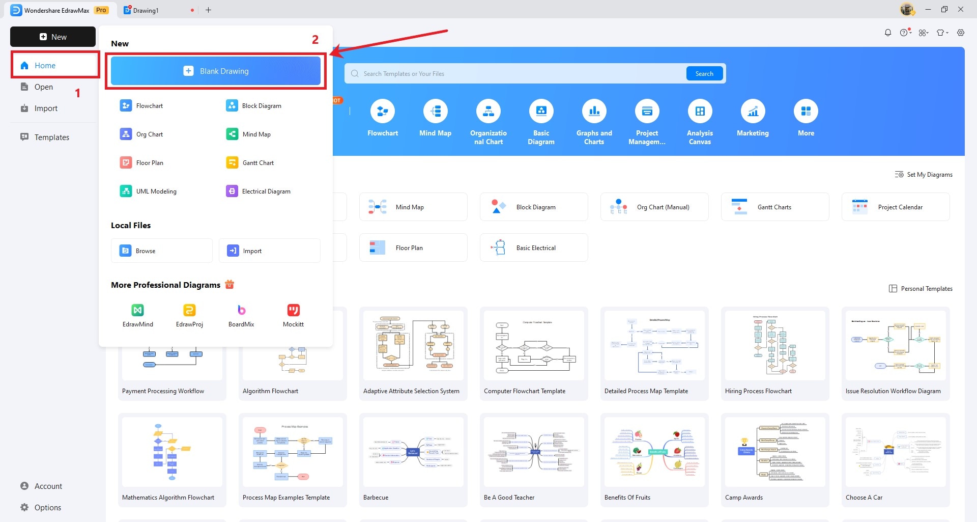Open a new tab with plus icon

(x=208, y=10)
